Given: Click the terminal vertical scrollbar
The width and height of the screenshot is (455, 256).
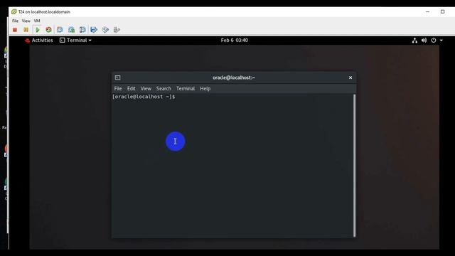Looking at the screenshot, I should point(354,166).
